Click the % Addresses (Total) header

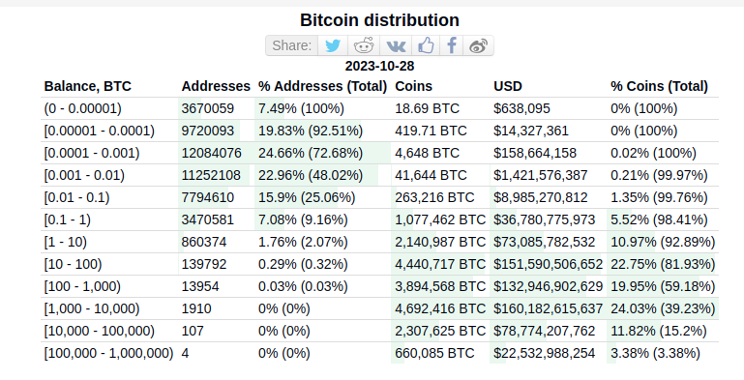(x=322, y=86)
